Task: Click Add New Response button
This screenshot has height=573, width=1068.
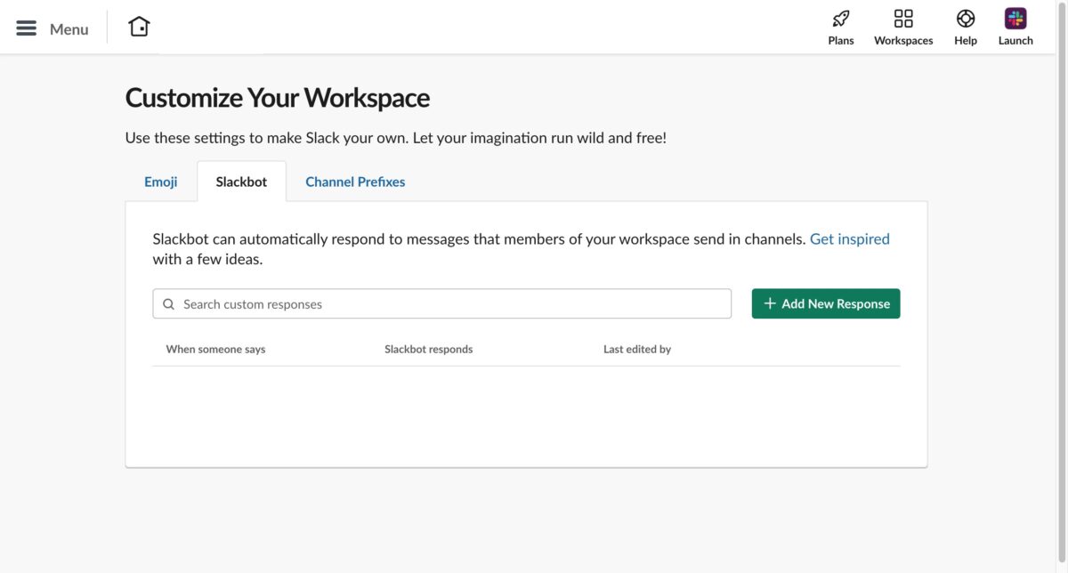Action: point(826,303)
